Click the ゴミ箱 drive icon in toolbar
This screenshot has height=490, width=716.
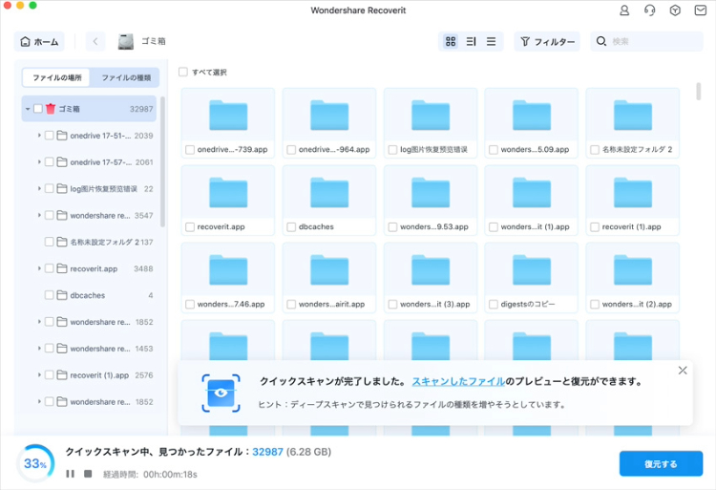click(x=126, y=42)
